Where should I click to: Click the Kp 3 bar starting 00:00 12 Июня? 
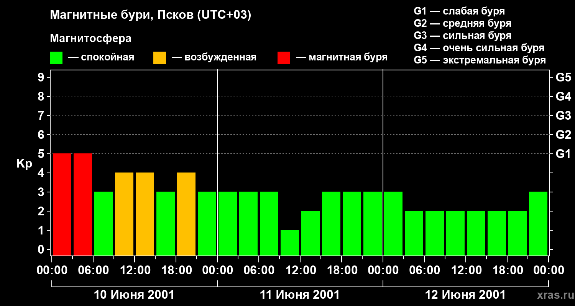pyautogui.click(x=393, y=223)
